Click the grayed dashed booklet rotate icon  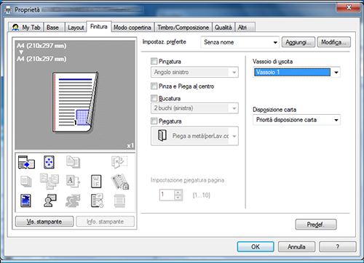point(119,162)
